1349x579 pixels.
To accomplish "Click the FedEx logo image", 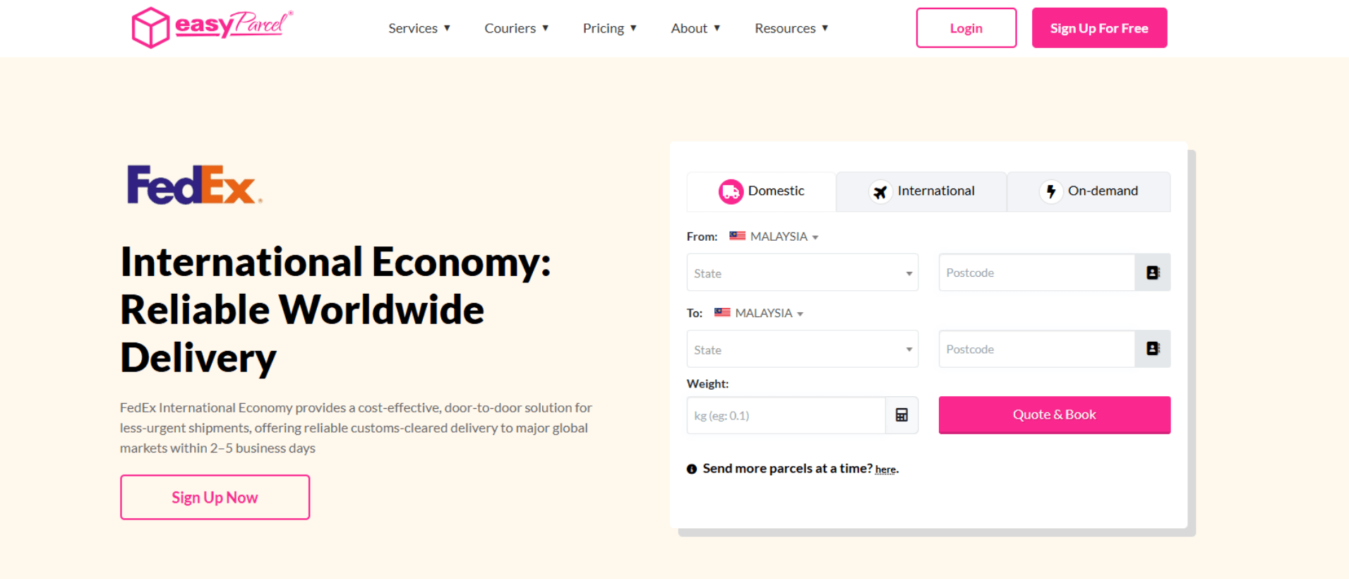I will tap(194, 185).
